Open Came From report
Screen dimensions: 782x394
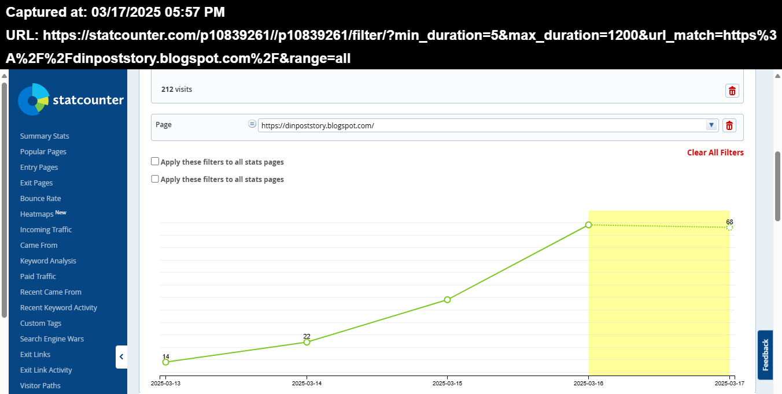tap(39, 246)
